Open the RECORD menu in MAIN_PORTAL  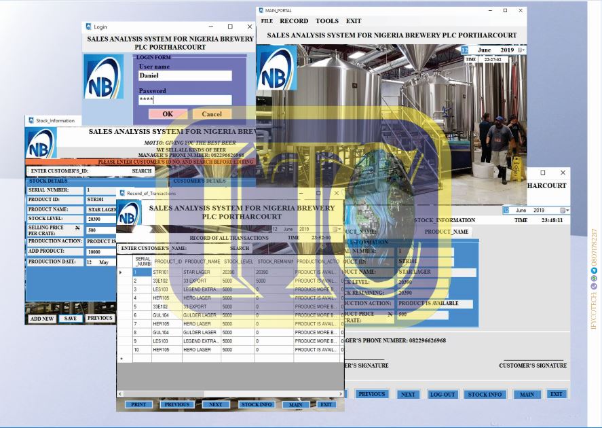[x=294, y=21]
